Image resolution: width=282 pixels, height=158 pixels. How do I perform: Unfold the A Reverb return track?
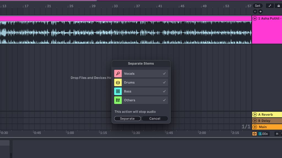point(255,114)
